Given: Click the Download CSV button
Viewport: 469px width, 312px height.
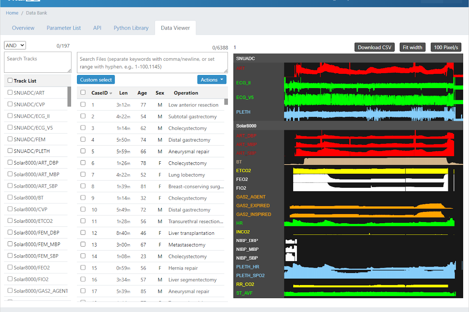Looking at the screenshot, I should pyautogui.click(x=374, y=47).
